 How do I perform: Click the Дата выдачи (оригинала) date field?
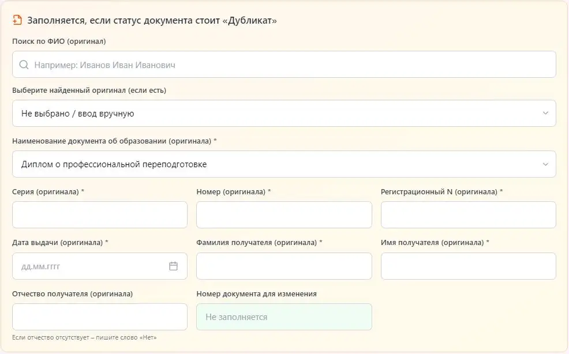100,266
